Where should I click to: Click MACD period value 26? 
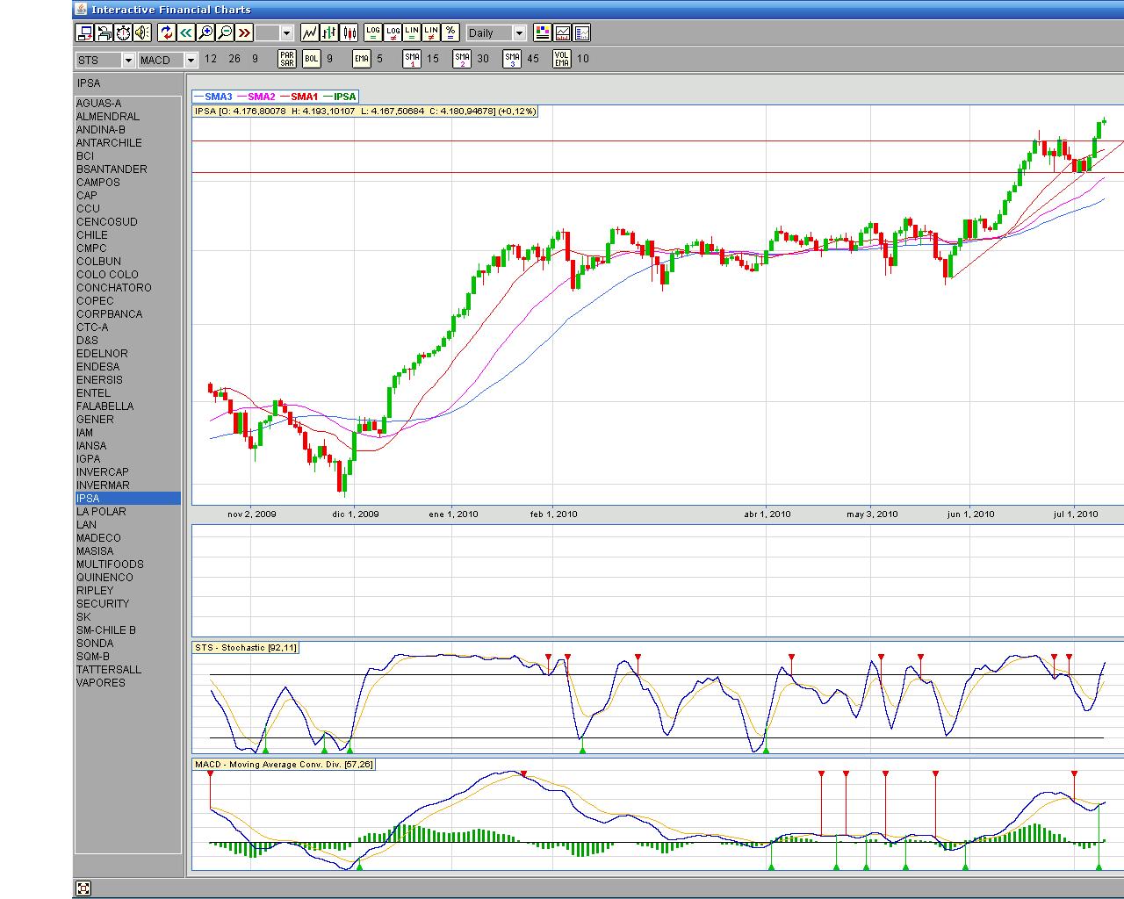point(234,59)
